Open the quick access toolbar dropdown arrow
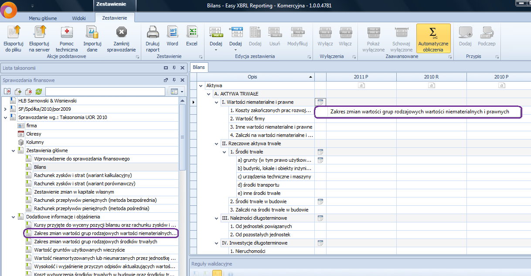Image resolution: width=531 pixels, height=276 pixels. [33, 7]
